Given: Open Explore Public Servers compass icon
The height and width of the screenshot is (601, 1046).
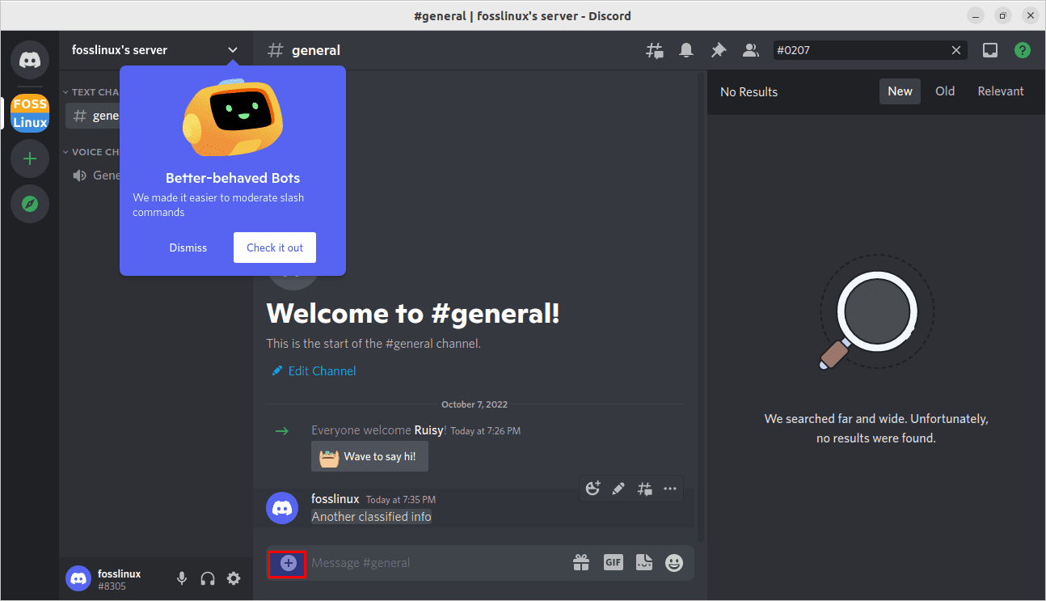Looking at the screenshot, I should (30, 204).
